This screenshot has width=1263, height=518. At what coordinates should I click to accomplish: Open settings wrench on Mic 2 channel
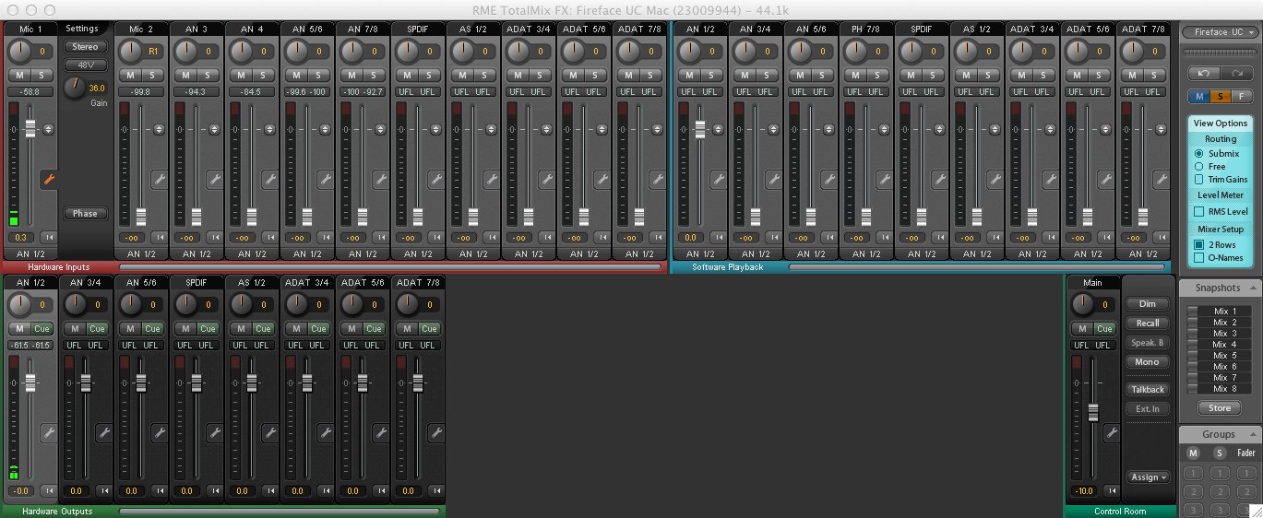coord(159,179)
